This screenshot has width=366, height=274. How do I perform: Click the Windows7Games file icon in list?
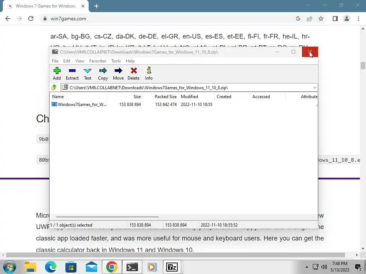[54, 105]
